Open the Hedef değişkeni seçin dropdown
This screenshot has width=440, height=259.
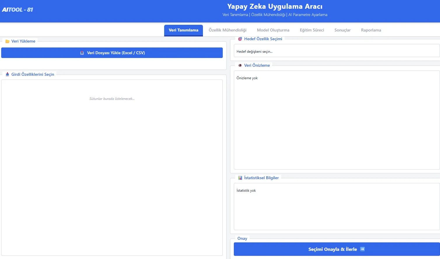coord(336,51)
